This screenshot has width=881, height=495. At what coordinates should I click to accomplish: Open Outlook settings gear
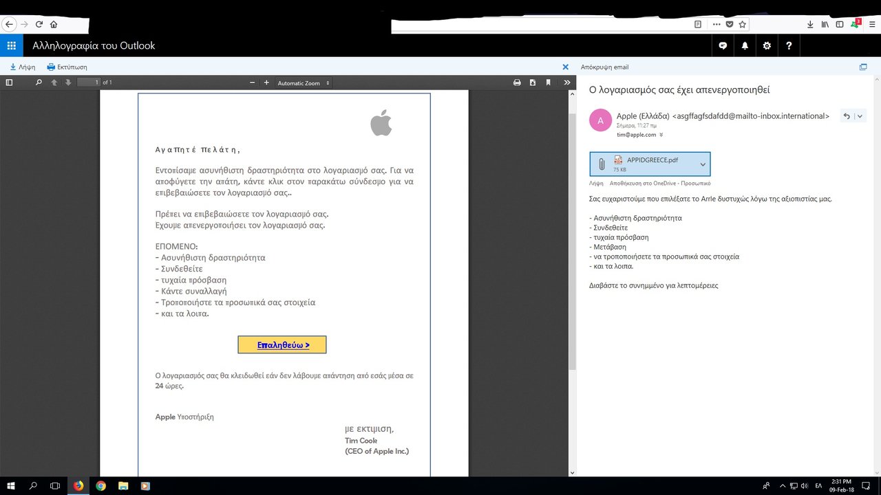[767, 46]
